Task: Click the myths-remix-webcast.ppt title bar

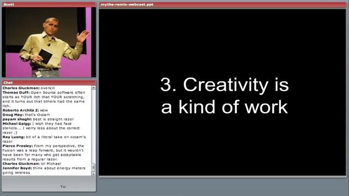Action: 222,4
